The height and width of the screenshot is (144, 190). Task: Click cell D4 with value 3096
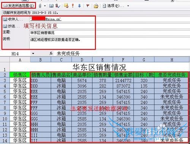(x=82, y=86)
